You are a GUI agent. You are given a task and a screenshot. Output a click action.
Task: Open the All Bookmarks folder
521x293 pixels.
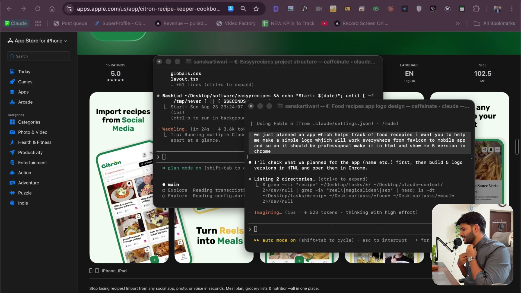pos(494,23)
